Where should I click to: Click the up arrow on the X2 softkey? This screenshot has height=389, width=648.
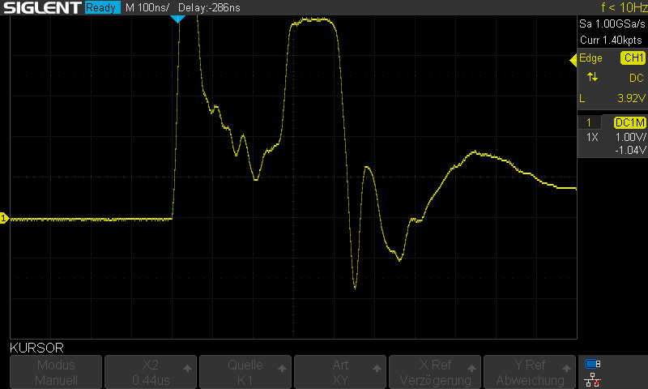coord(187,368)
